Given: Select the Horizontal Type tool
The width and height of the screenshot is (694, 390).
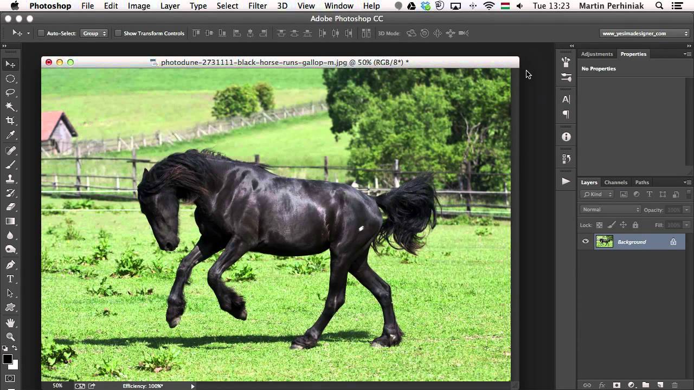Looking at the screenshot, I should click(10, 279).
